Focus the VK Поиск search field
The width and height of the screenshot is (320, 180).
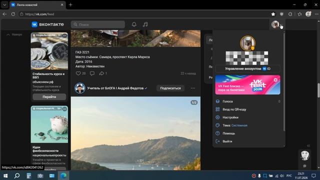(x=98, y=24)
